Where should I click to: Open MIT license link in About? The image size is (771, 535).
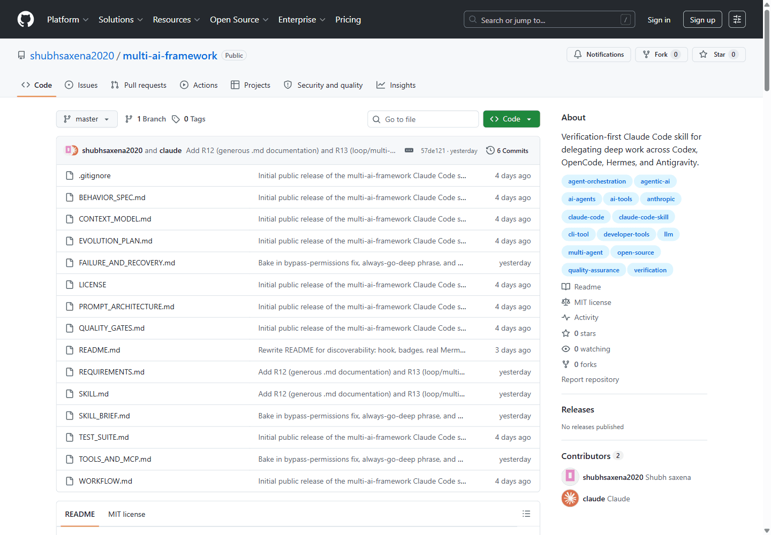586,302
